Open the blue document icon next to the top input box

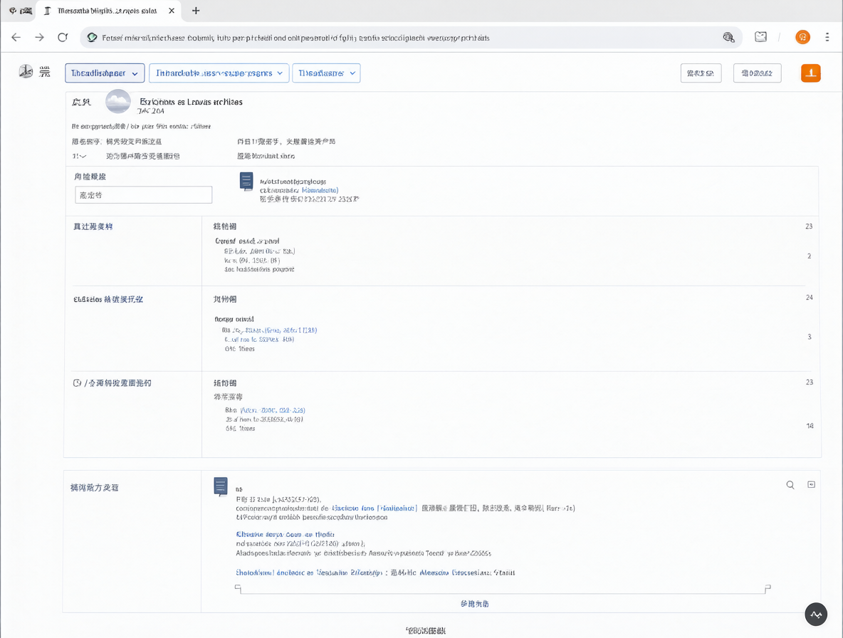pos(246,182)
